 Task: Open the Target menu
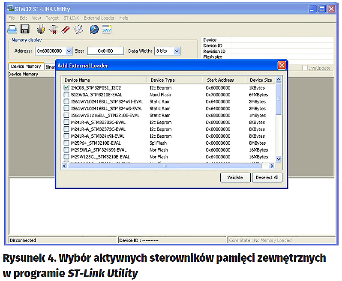point(52,18)
